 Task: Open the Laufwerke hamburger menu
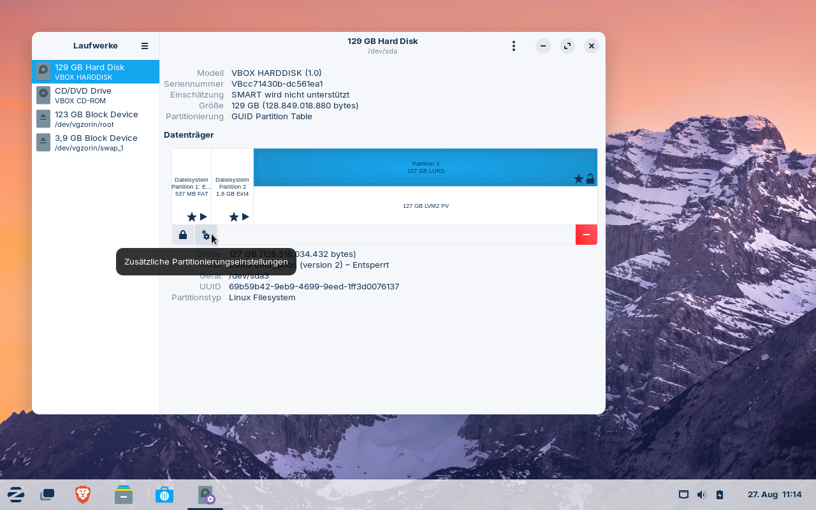(145, 46)
